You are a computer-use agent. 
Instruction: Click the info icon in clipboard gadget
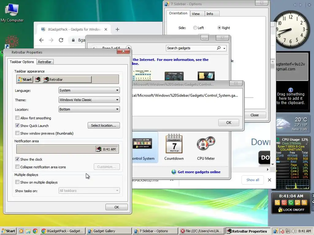(291, 90)
